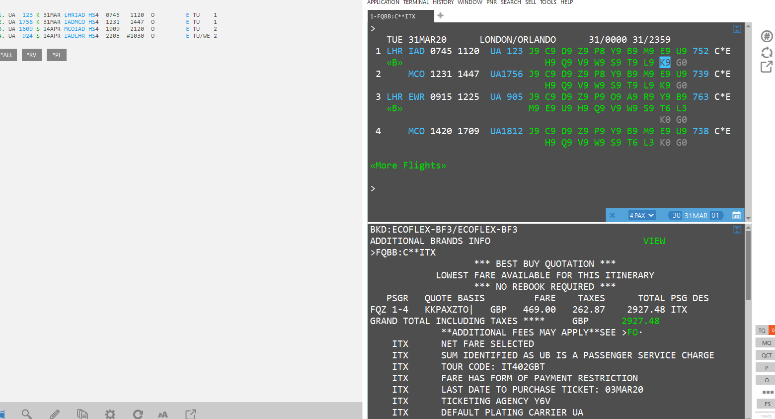Click the MQ button on the right sidebar
The image size is (775, 419).
[767, 343]
